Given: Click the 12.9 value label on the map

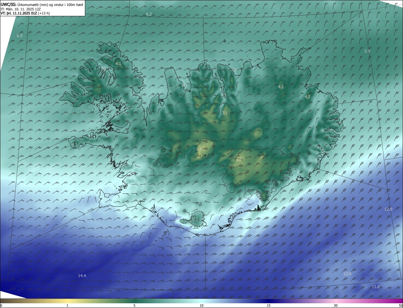Looking at the screenshot, I should [388, 209].
